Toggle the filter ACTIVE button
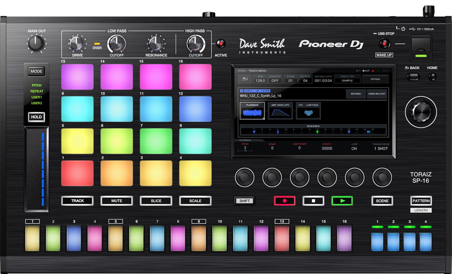Screen dimensions: 452x274 (x=221, y=44)
